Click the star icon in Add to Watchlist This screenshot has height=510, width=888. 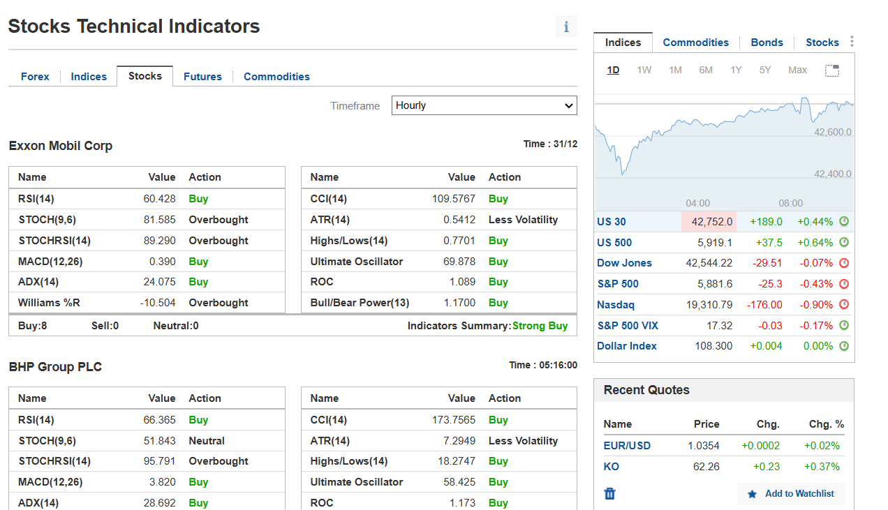[x=752, y=494]
